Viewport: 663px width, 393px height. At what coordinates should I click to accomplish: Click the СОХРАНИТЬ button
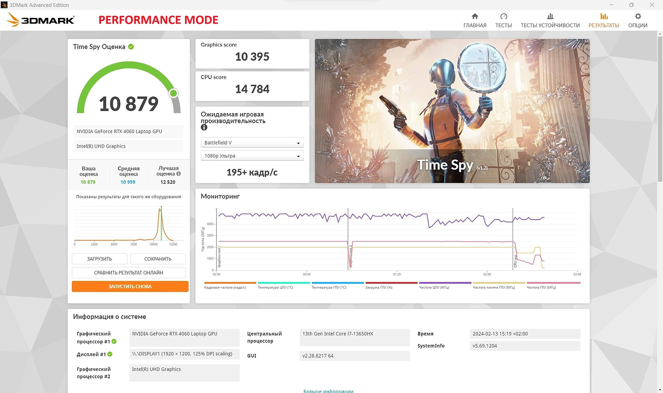pyautogui.click(x=158, y=259)
